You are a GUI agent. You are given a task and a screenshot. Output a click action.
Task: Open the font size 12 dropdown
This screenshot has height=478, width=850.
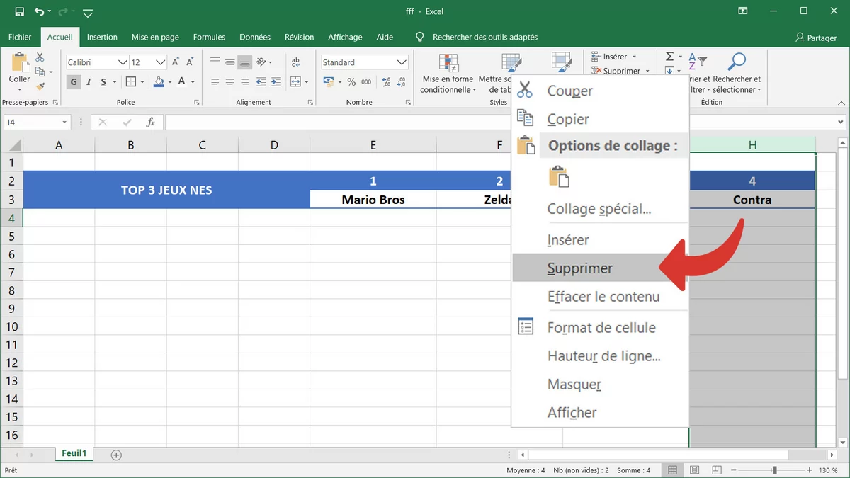point(161,62)
